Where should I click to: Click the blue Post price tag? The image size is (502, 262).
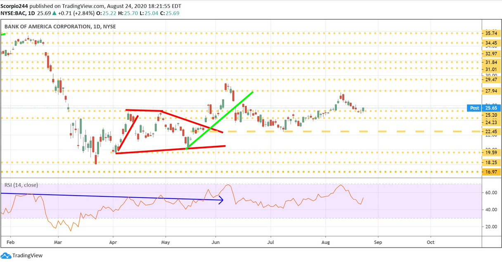pos(474,108)
